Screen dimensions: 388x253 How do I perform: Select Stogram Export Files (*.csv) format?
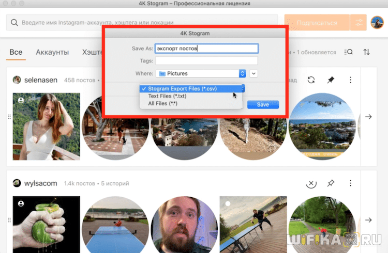(191, 89)
